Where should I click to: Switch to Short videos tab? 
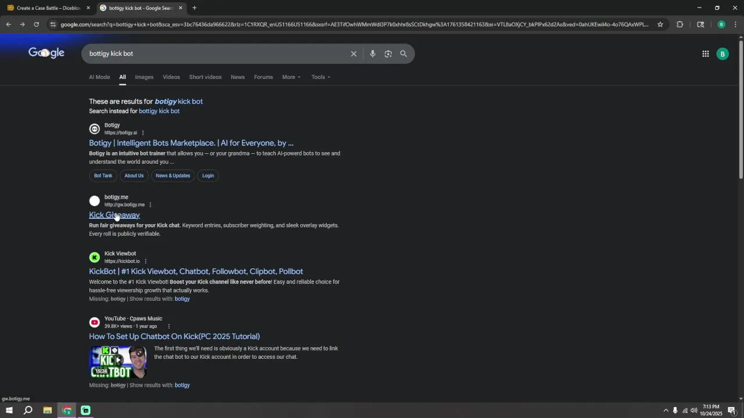205,77
